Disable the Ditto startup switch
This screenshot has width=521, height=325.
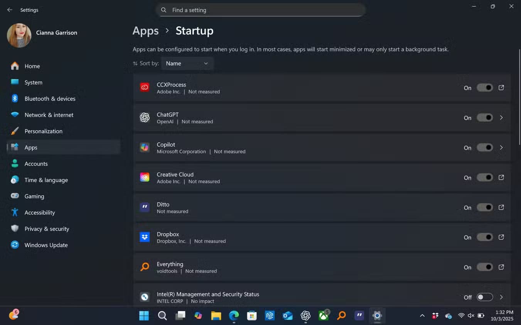485,208
